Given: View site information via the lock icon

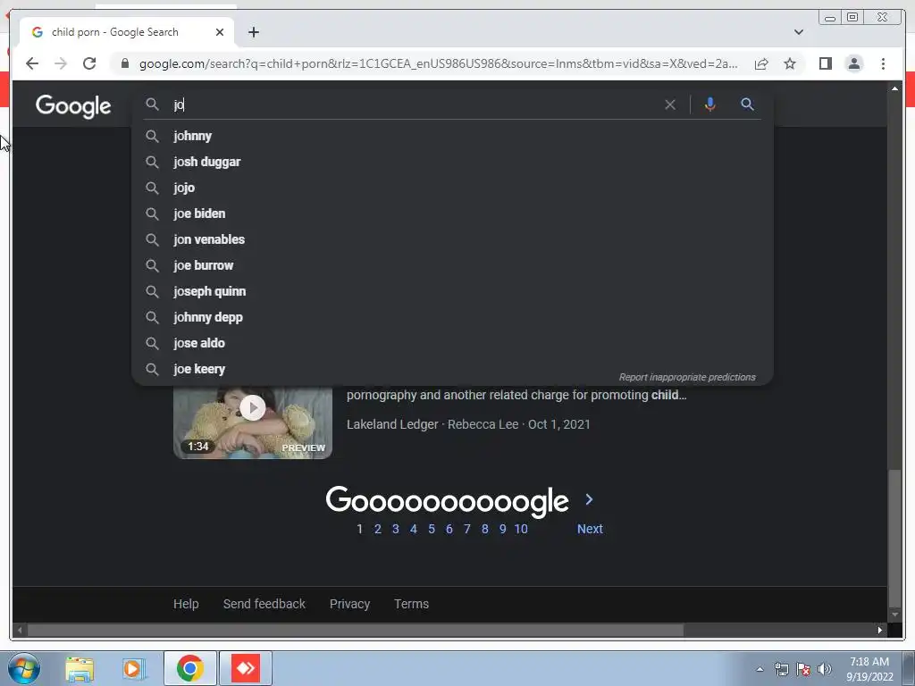Looking at the screenshot, I should point(124,63).
